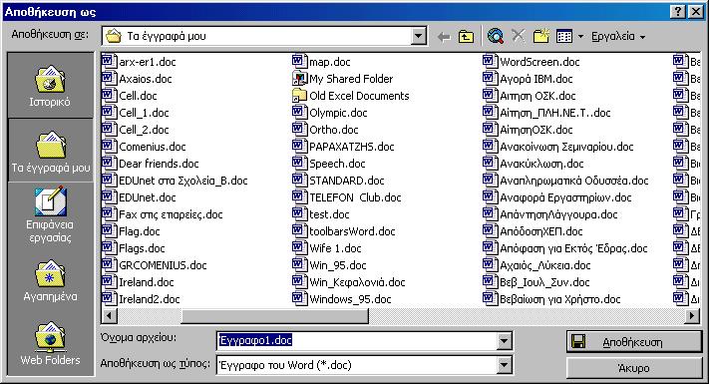Click the Help question mark title button
709x384 pixels.
[678, 12]
